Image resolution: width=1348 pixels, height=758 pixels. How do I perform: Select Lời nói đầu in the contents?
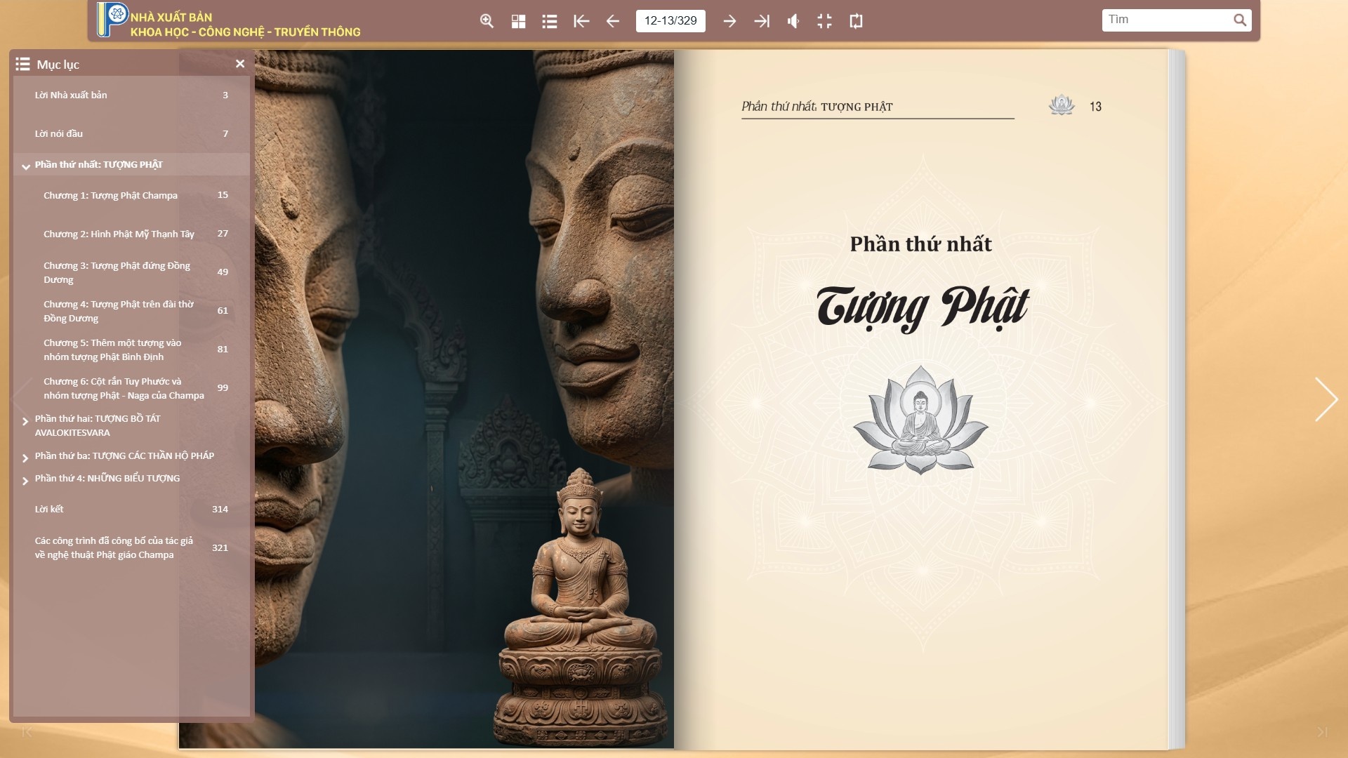59,133
